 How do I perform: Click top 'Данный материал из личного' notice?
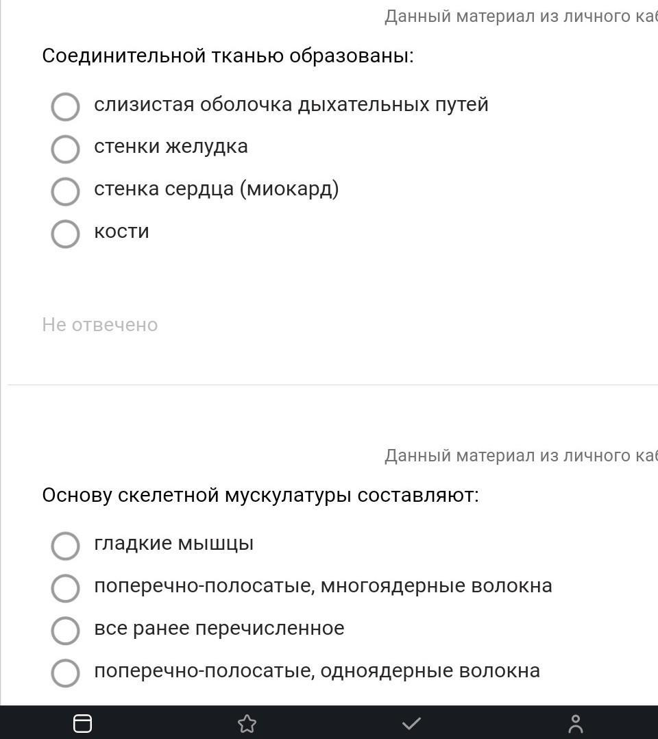point(521,16)
